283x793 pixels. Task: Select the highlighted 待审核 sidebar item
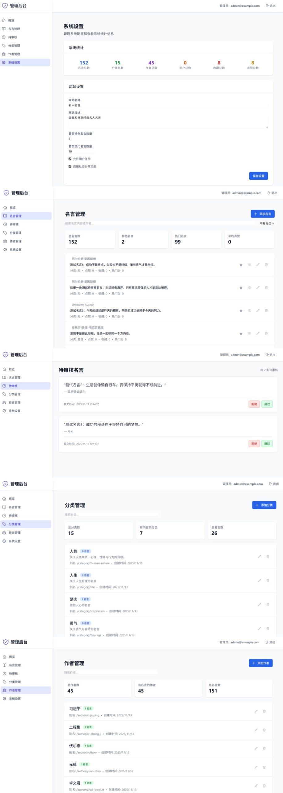click(25, 386)
